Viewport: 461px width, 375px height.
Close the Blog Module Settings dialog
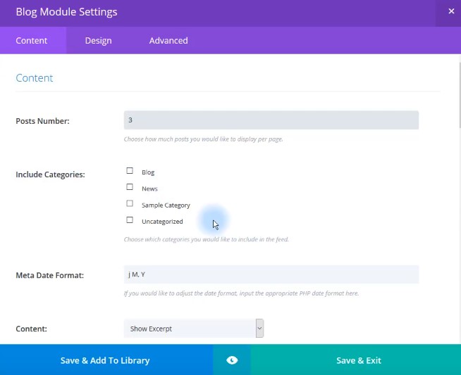[x=451, y=11]
